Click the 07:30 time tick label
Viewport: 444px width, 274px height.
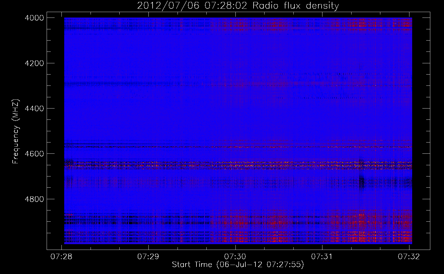[x=235, y=256]
